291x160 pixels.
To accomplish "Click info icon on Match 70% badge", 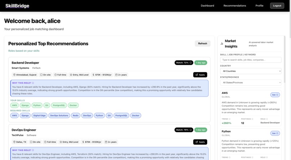I will (x=191, y=130).
